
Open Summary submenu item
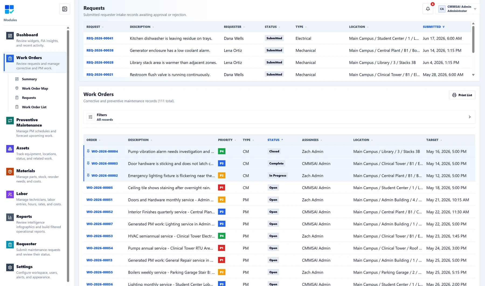tap(29, 79)
